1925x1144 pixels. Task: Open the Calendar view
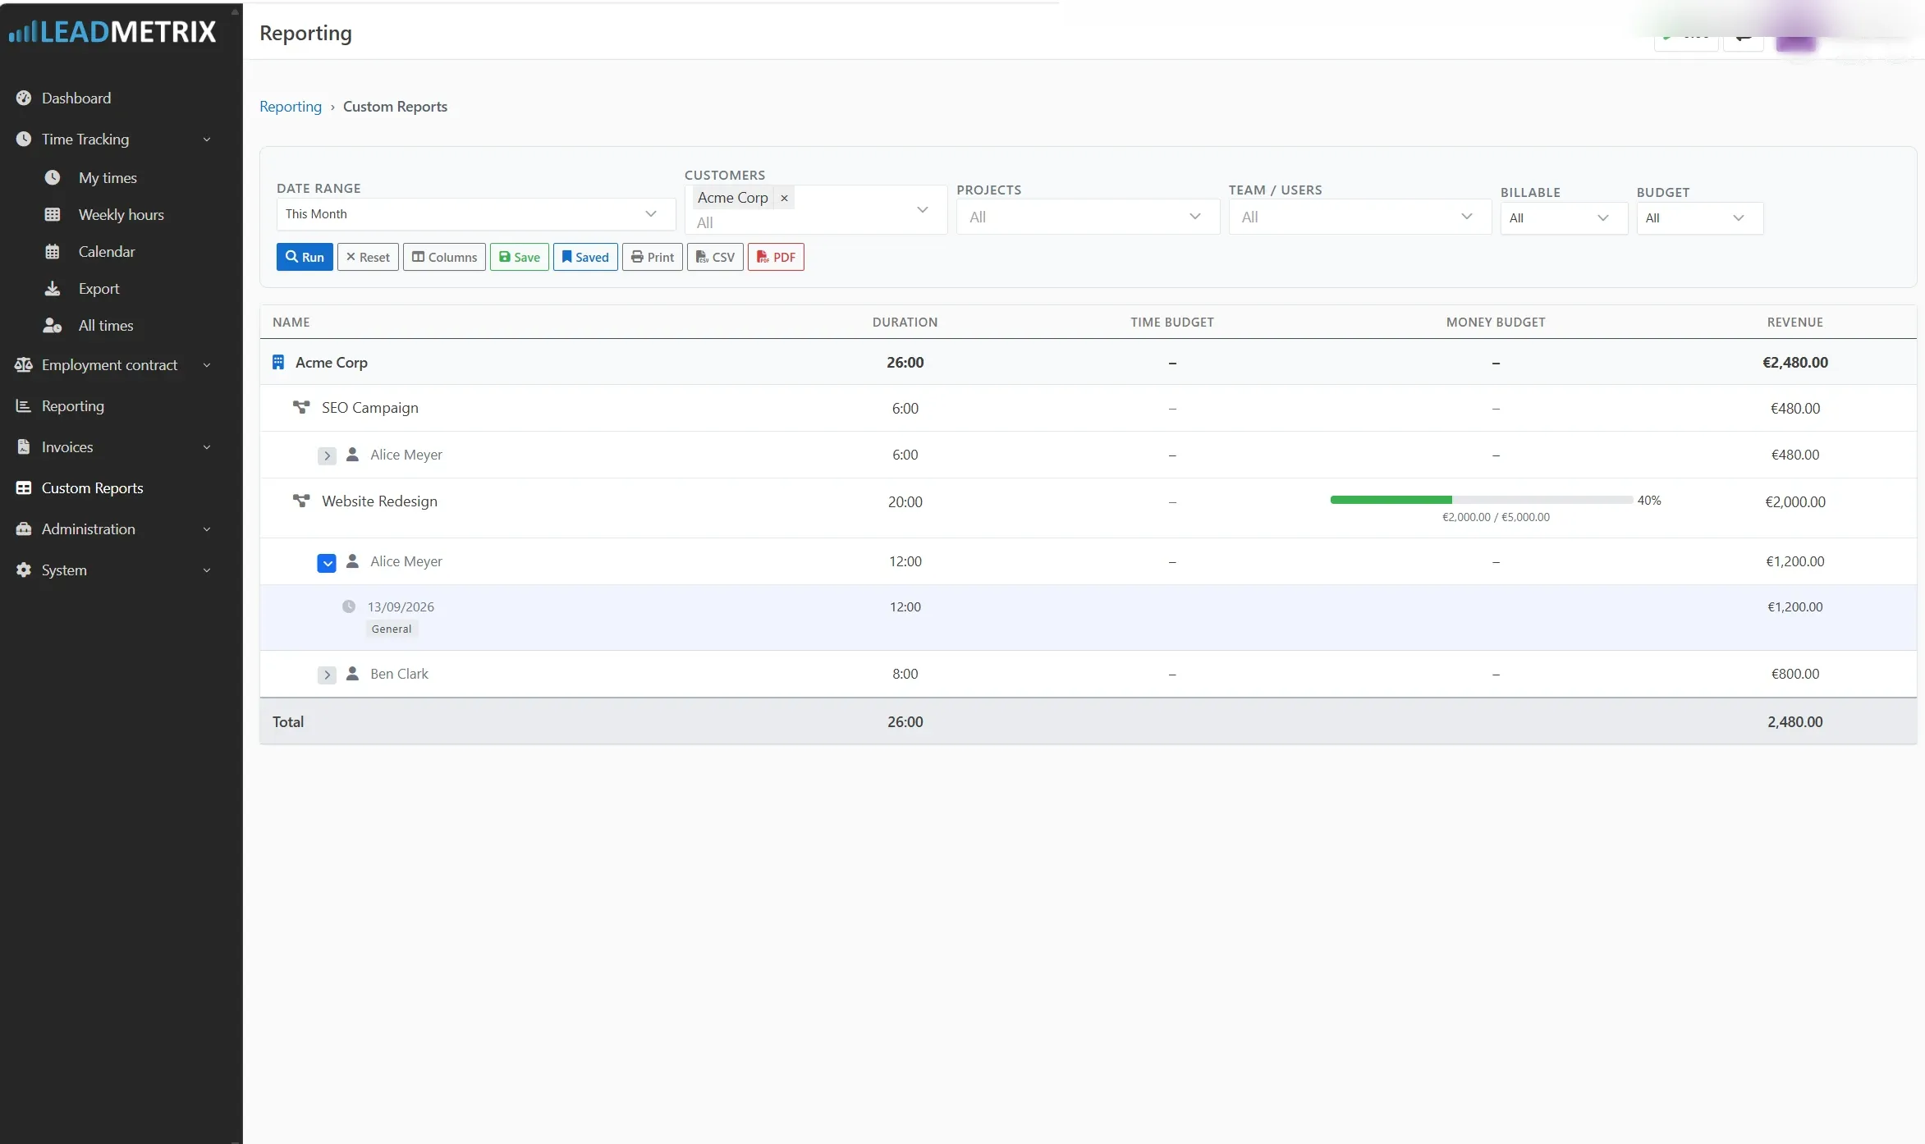pyautogui.click(x=107, y=251)
